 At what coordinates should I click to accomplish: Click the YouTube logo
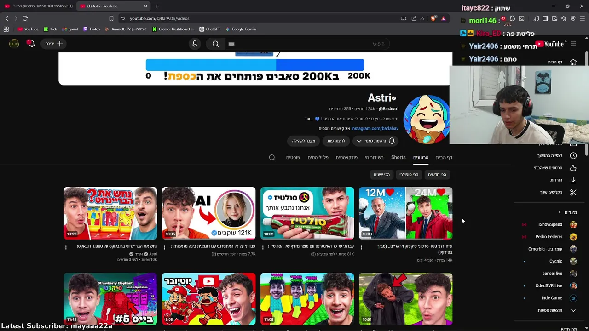coord(550,44)
